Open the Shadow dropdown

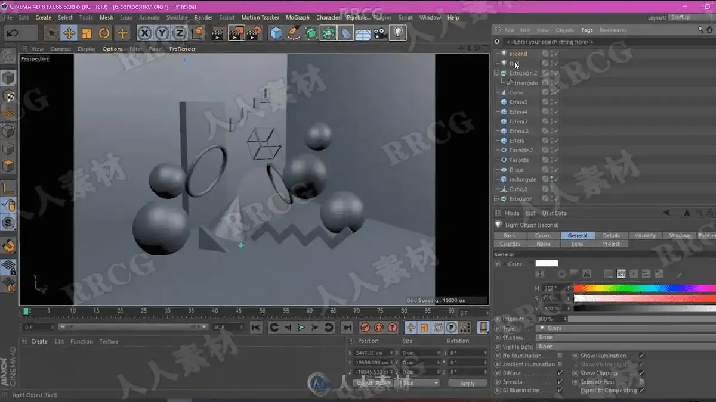pos(625,338)
